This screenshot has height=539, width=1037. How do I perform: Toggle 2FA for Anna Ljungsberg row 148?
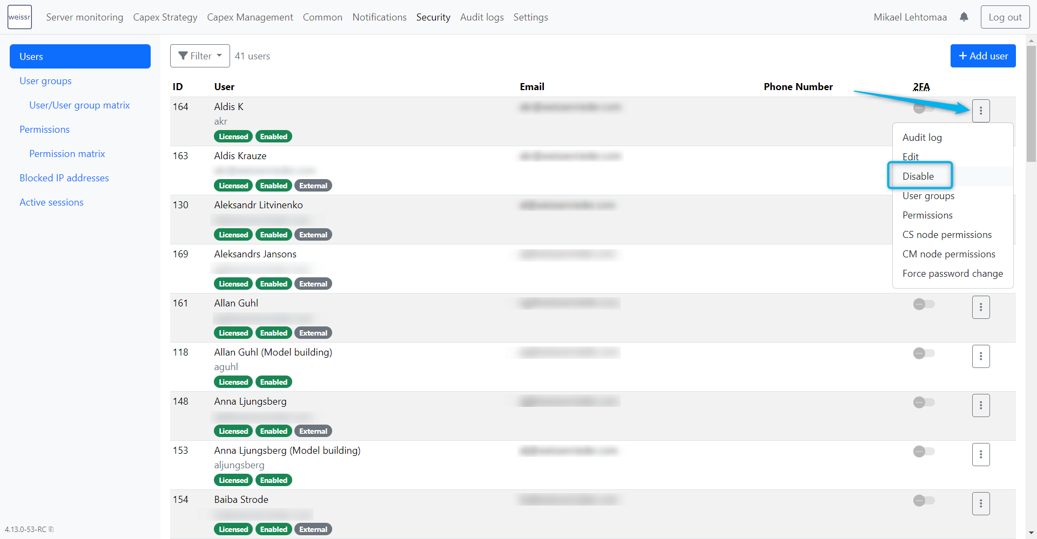pyautogui.click(x=924, y=402)
